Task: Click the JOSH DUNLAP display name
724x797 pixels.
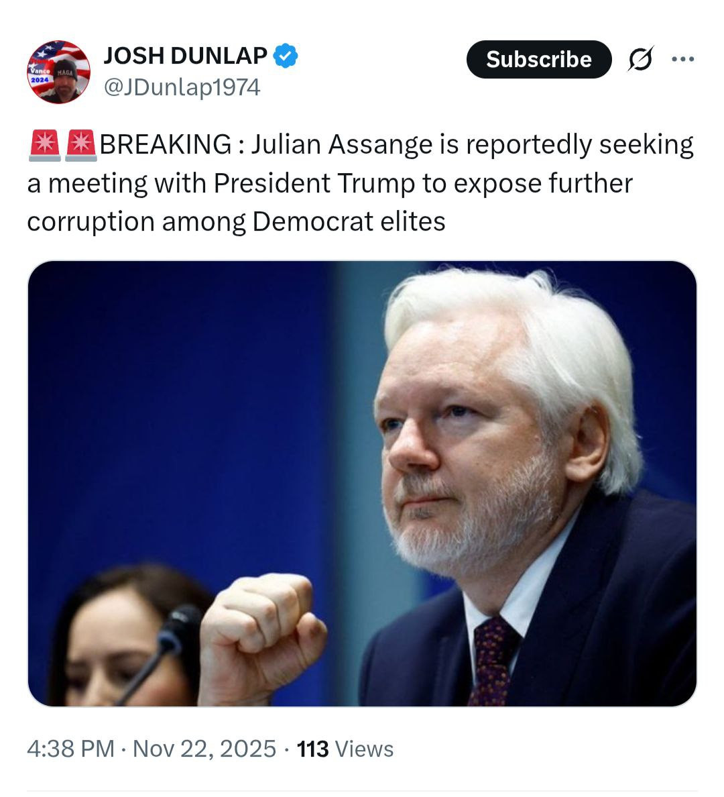Action: (185, 56)
